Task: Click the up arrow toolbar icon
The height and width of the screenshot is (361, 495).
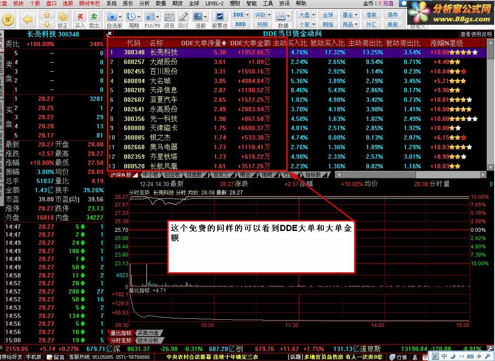Action: click(47, 15)
